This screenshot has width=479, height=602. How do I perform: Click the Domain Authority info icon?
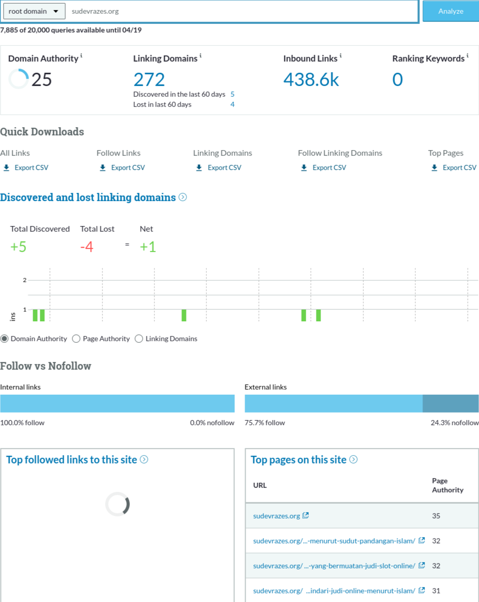(x=82, y=56)
